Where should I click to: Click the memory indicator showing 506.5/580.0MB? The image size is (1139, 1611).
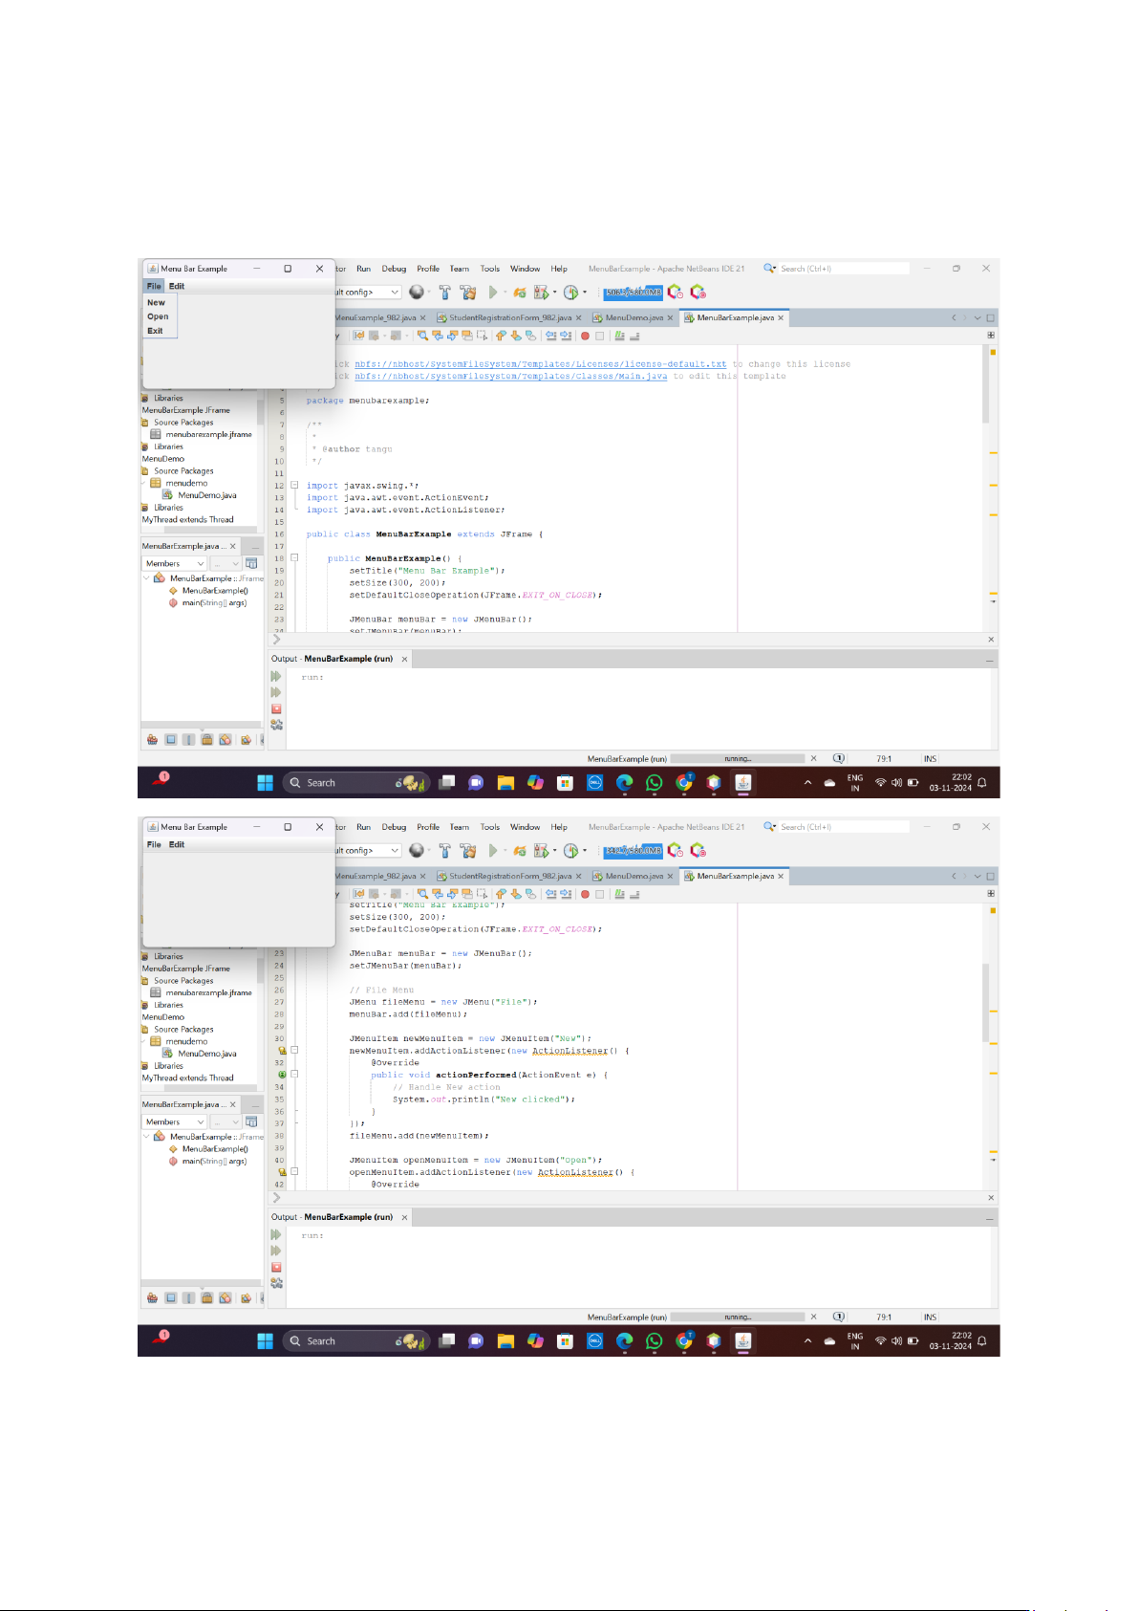pos(633,293)
